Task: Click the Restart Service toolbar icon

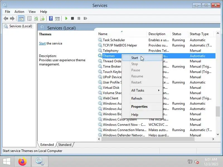Action: 85,18
